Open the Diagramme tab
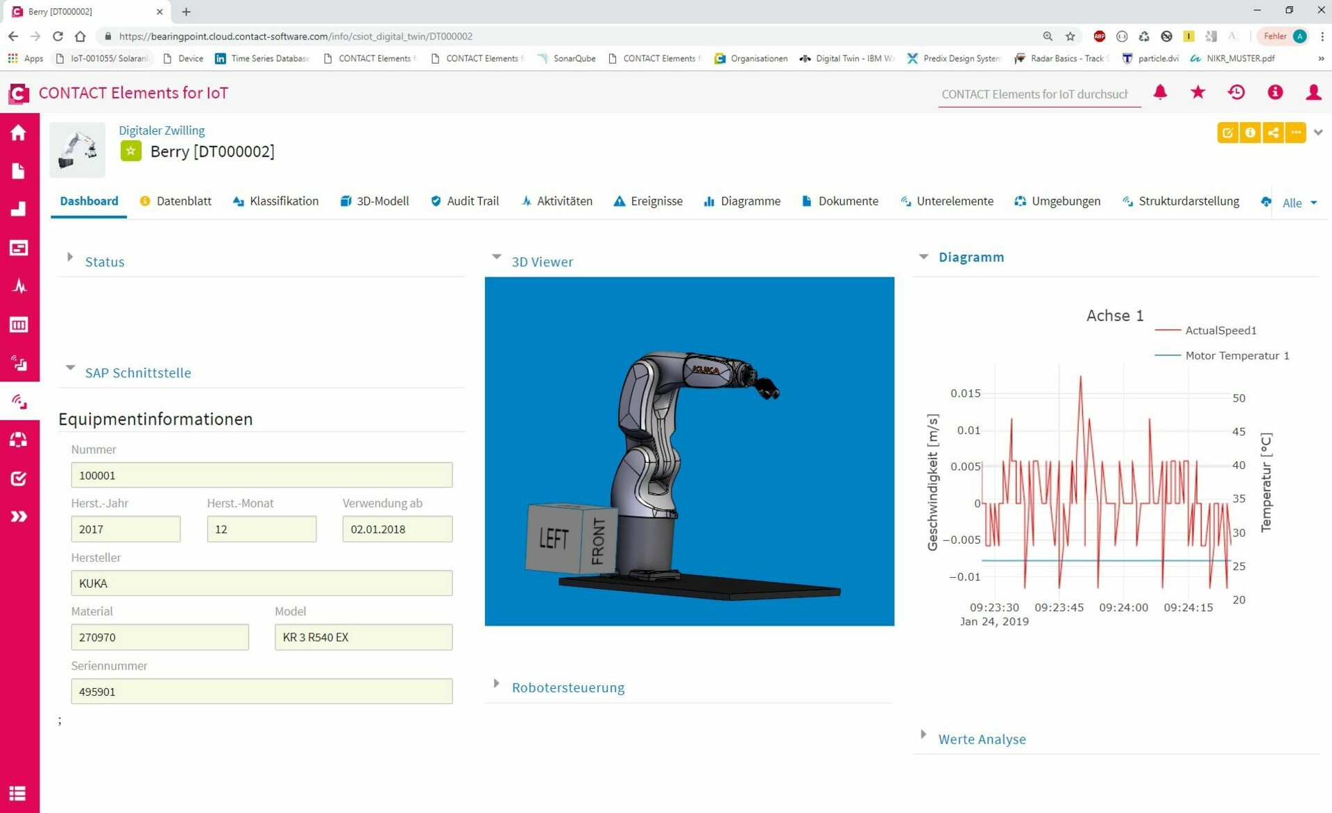The height and width of the screenshot is (813, 1332). tap(749, 201)
